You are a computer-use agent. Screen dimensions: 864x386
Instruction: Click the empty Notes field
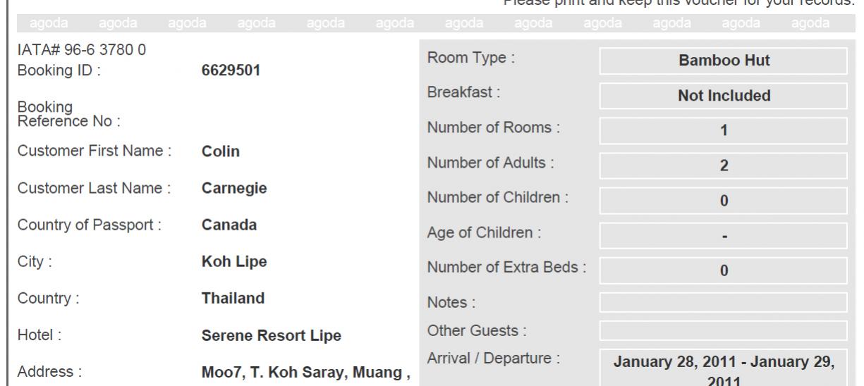723,303
